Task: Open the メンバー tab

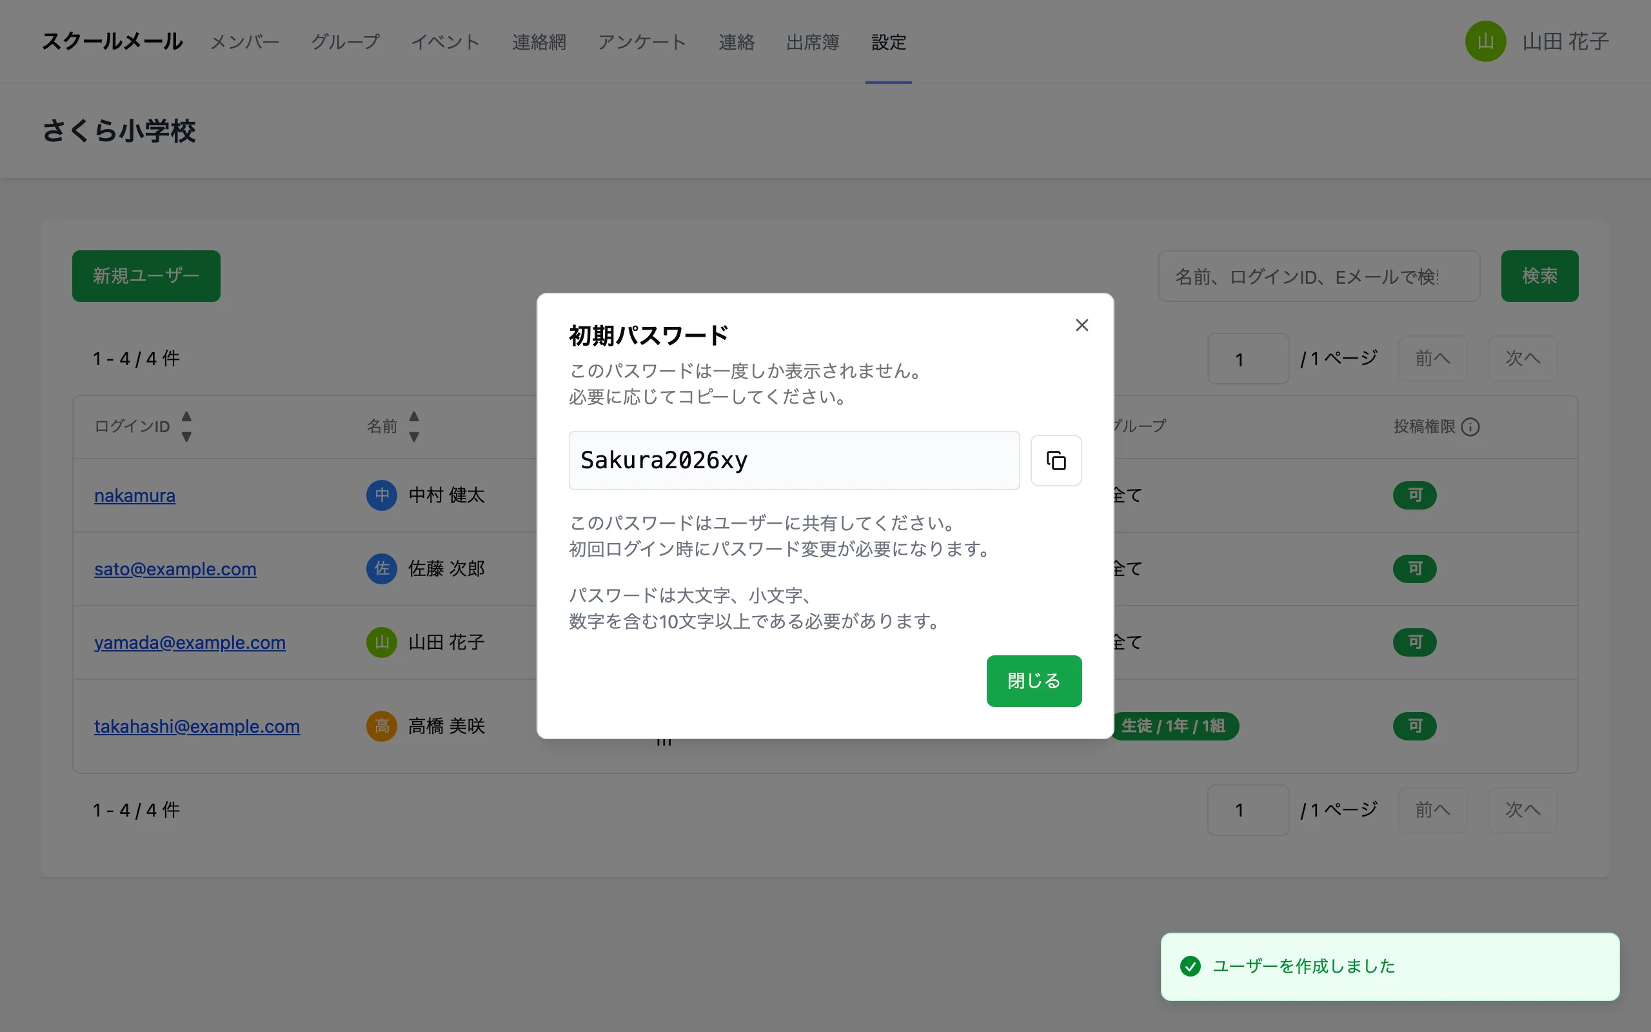Action: point(245,43)
